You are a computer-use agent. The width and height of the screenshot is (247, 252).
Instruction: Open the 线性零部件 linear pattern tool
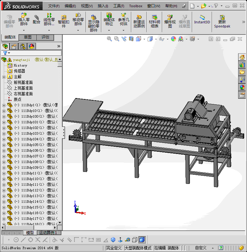49,19
